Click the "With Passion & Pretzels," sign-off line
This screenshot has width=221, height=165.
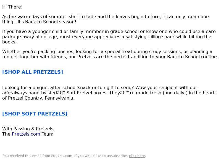click(x=28, y=129)
